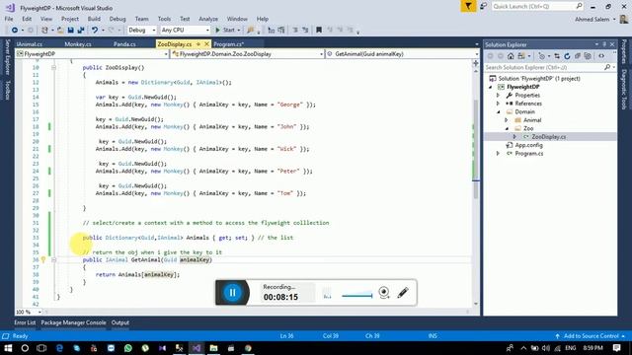
Task: Click the Quick Launch search box
Action: pos(537,7)
